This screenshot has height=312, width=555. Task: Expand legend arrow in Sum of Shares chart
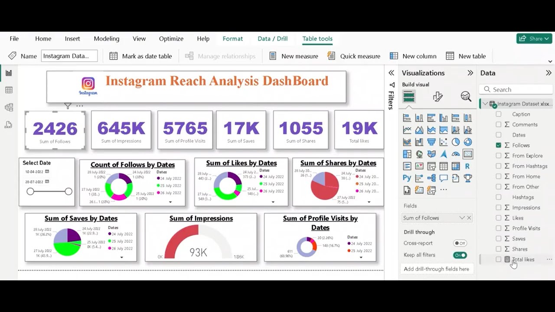[369, 202]
